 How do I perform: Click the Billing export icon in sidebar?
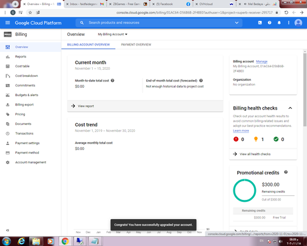[8, 104]
